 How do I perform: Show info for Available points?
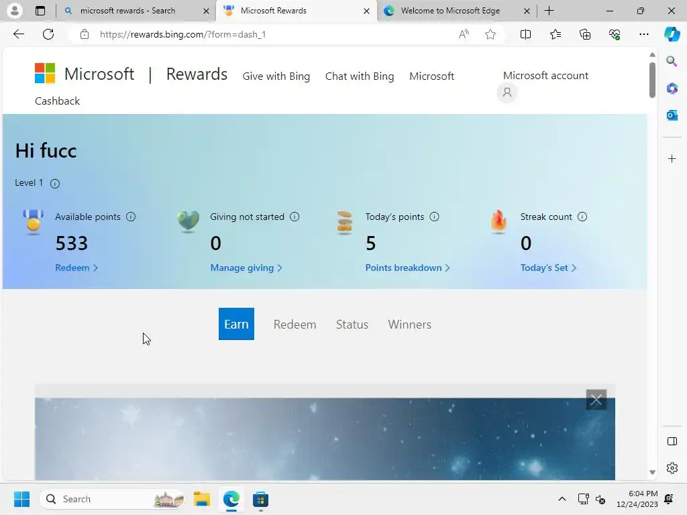131,217
